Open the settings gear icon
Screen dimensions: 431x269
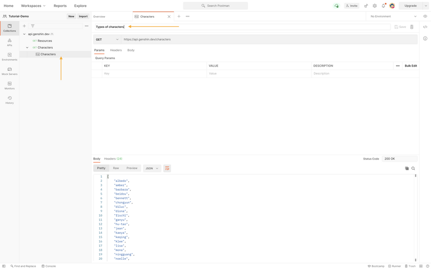[375, 5]
